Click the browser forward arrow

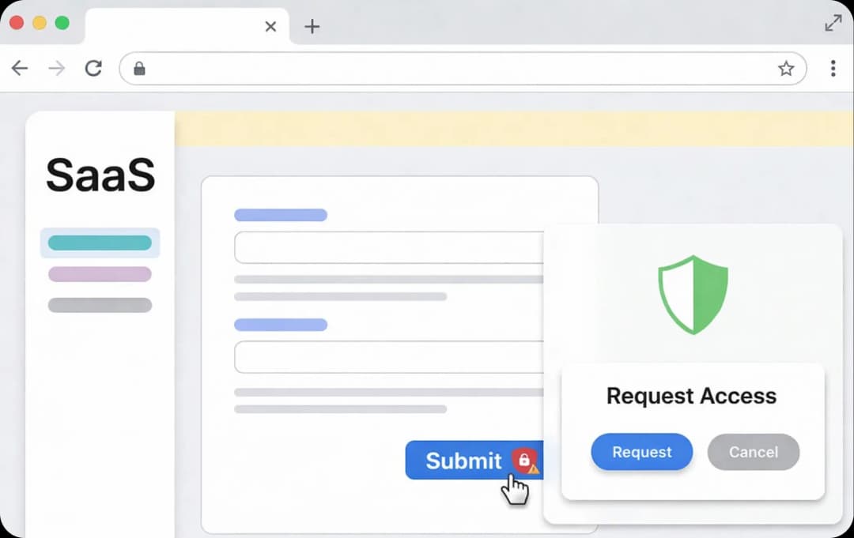[x=57, y=68]
